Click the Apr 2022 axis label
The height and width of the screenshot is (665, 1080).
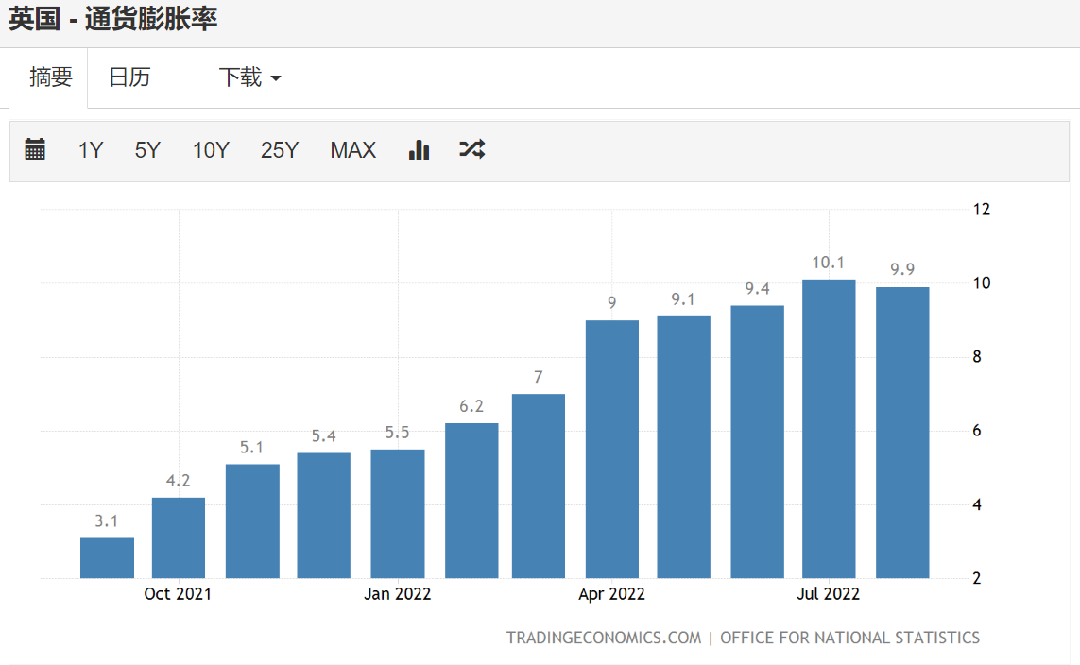click(x=612, y=593)
